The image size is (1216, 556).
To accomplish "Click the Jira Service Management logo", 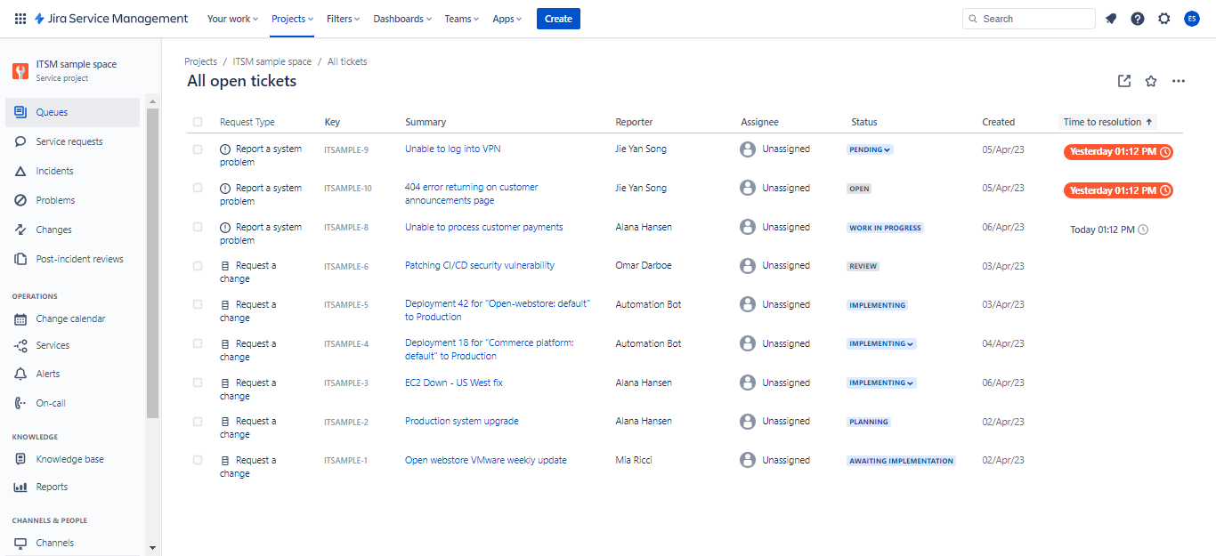I will [110, 19].
